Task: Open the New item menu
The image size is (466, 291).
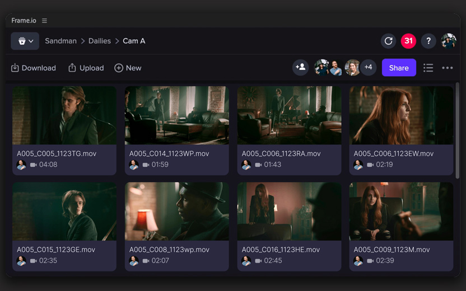Action: tap(128, 68)
